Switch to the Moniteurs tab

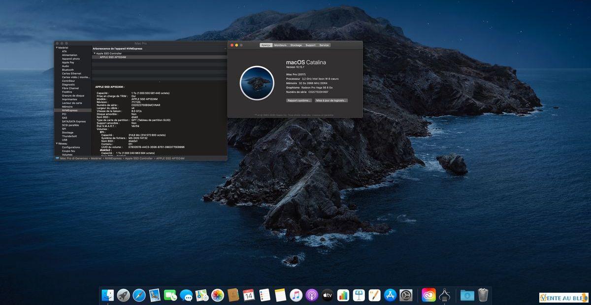coord(280,45)
